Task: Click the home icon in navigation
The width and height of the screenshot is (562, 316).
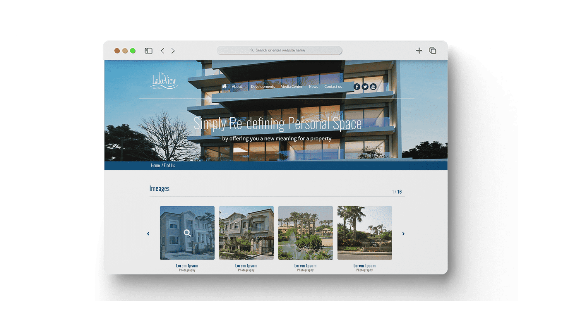Action: 224,86
